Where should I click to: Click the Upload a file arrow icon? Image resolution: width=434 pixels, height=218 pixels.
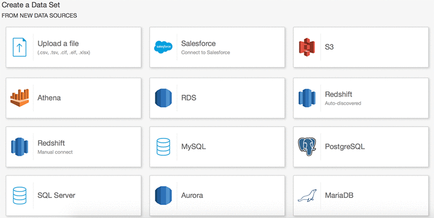(20, 47)
